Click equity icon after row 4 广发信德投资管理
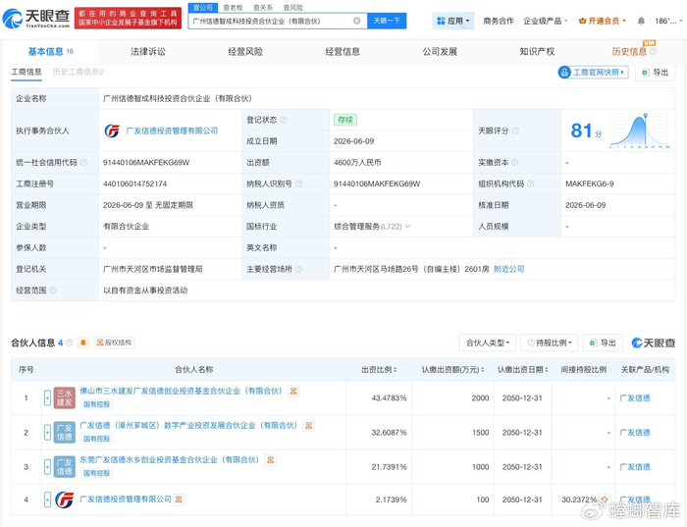The width and height of the screenshot is (687, 527). [x=179, y=499]
